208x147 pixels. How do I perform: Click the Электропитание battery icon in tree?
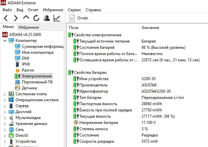coord(18,76)
